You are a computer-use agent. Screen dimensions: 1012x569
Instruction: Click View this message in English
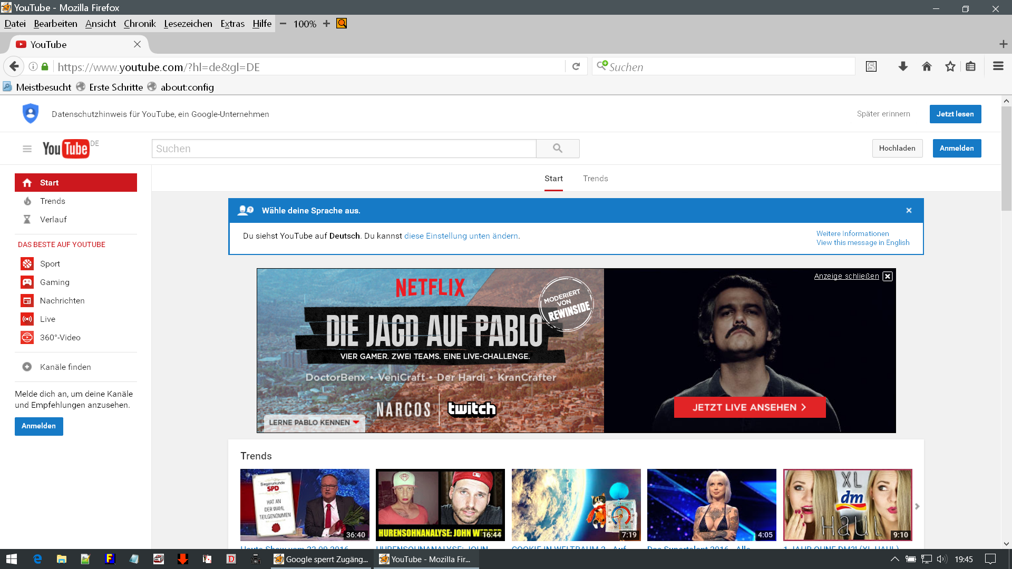click(x=862, y=243)
